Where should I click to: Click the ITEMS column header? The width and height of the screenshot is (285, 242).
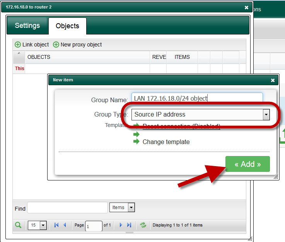click(182, 57)
